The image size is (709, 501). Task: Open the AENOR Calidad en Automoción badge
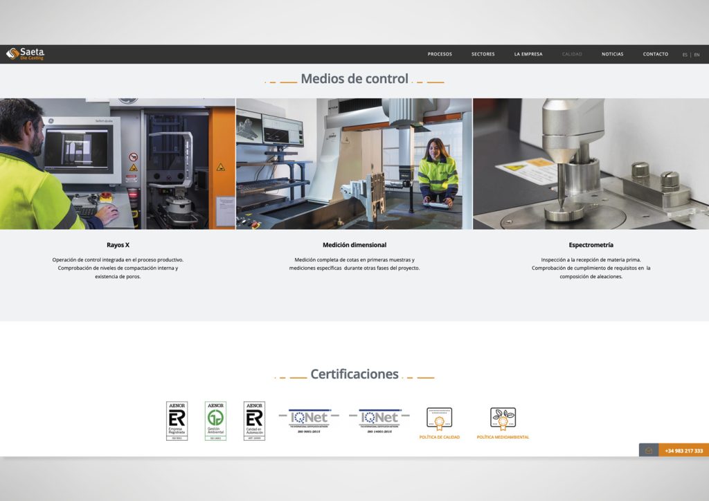coord(254,421)
